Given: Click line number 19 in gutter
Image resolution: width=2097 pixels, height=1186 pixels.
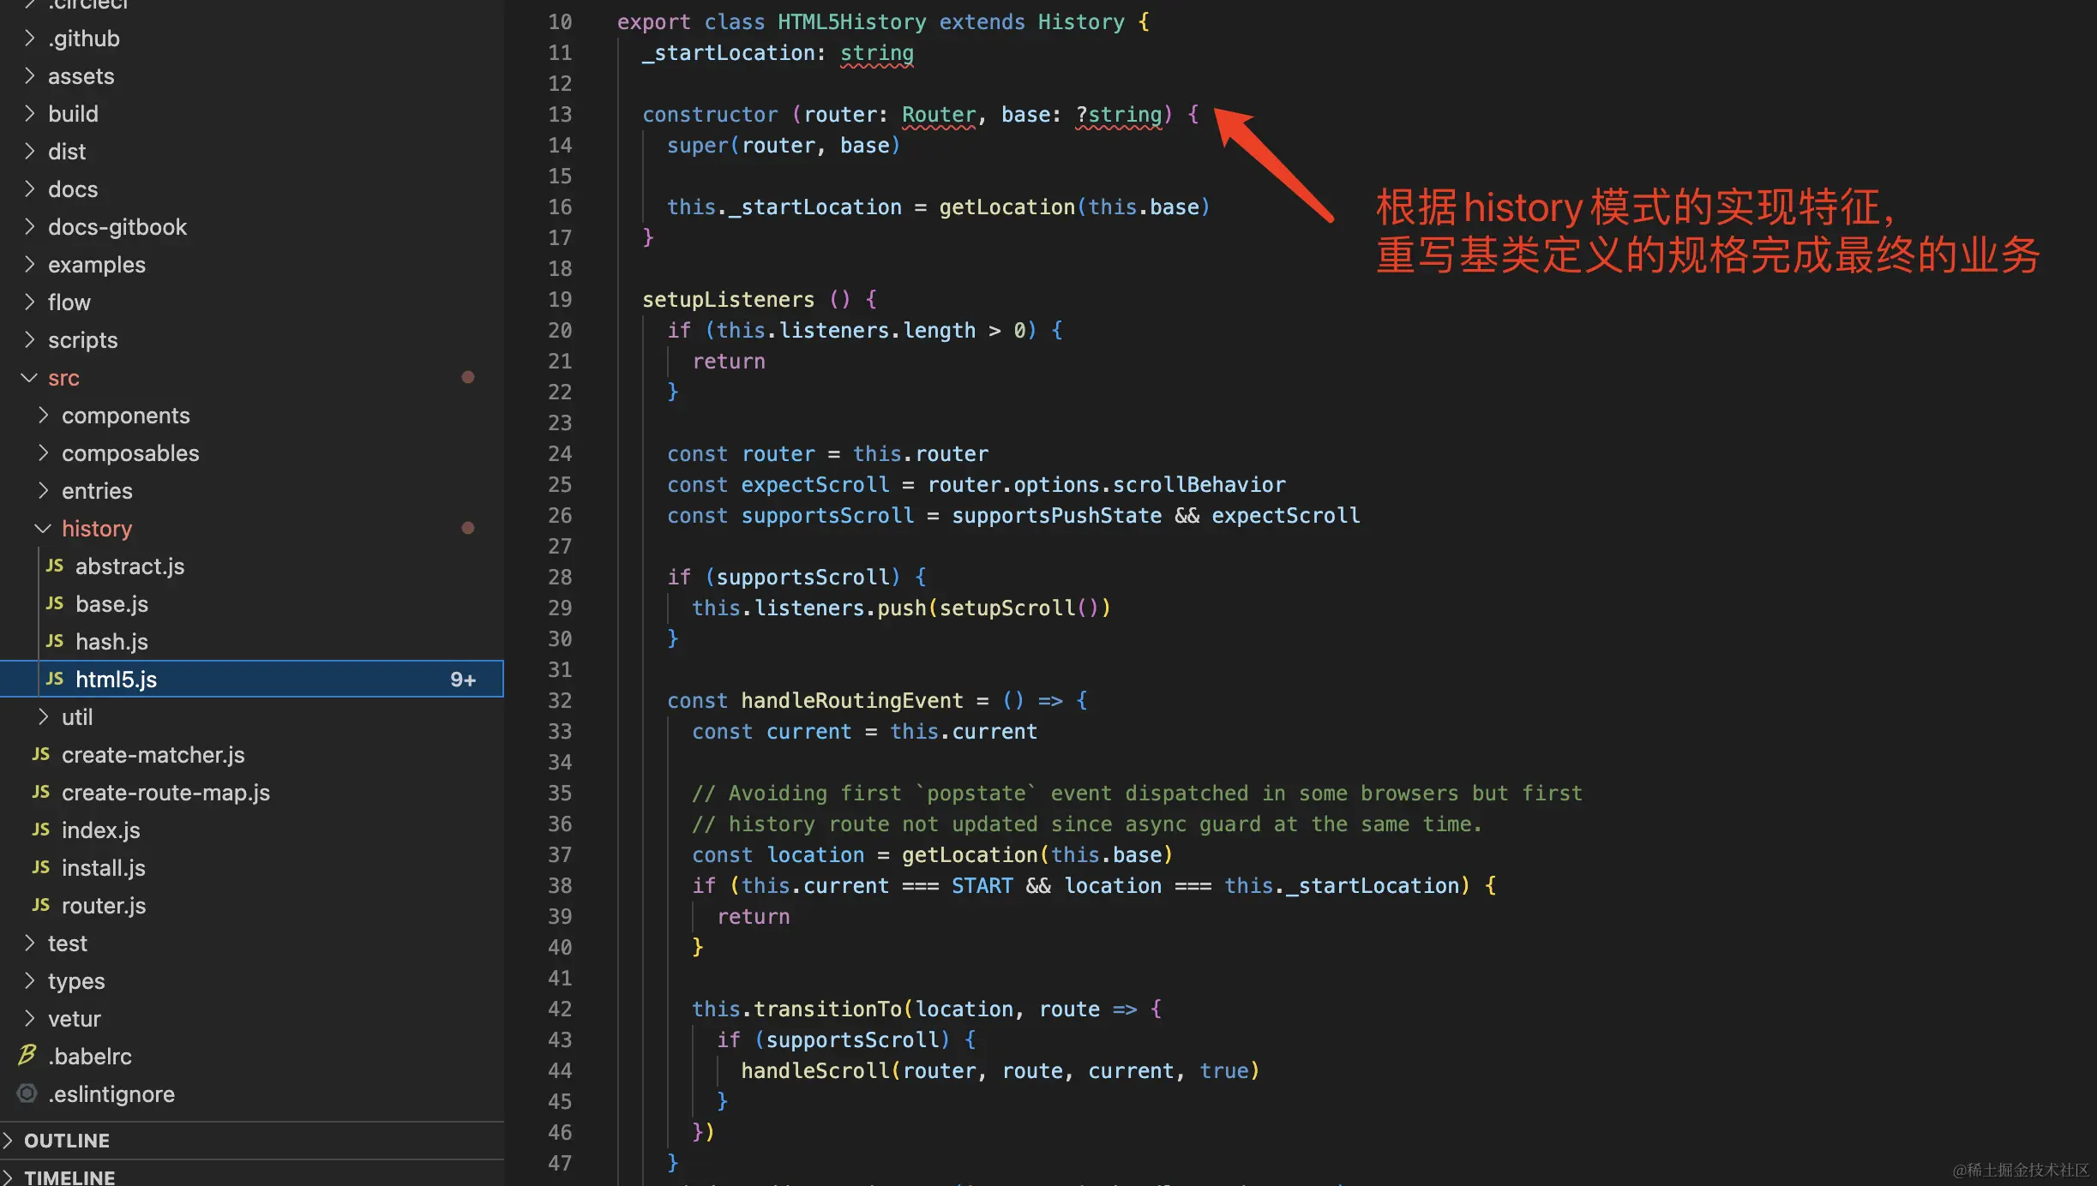Looking at the screenshot, I should tap(559, 299).
